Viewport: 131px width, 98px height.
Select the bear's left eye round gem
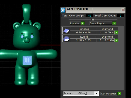point(22,37)
